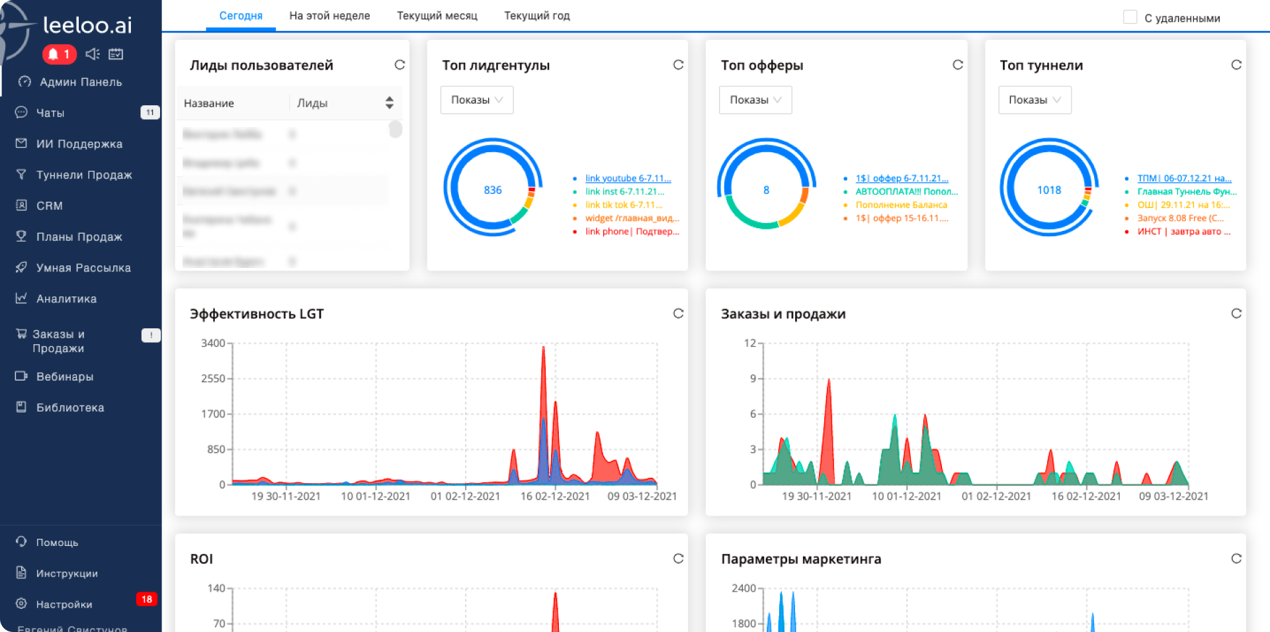Open Админ Панель in the sidebar
This screenshot has width=1270, height=632.
pos(81,82)
